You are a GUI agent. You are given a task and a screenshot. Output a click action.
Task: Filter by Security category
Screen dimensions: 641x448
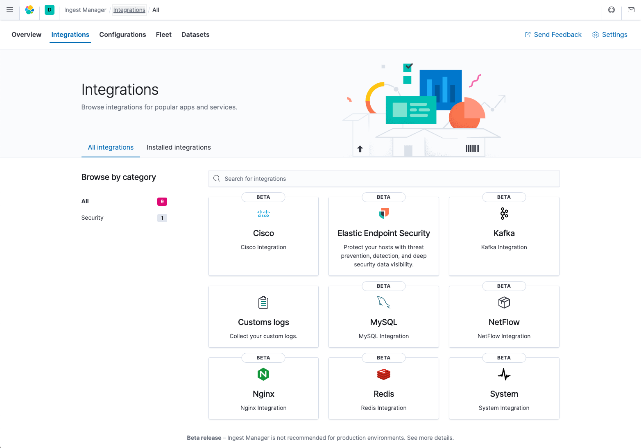(x=93, y=218)
